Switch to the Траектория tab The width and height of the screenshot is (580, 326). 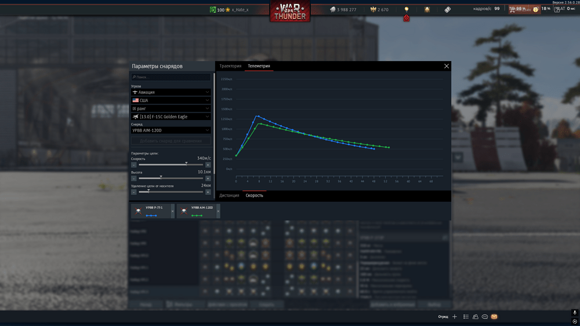(230, 66)
